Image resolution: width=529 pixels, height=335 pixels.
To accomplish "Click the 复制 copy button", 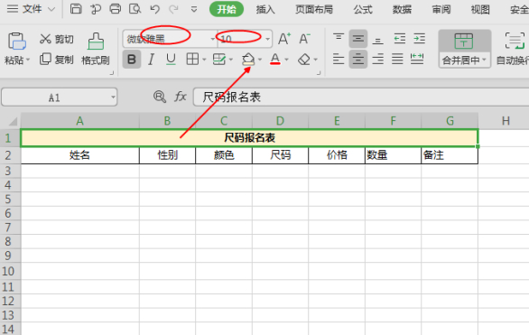I will (x=56, y=60).
